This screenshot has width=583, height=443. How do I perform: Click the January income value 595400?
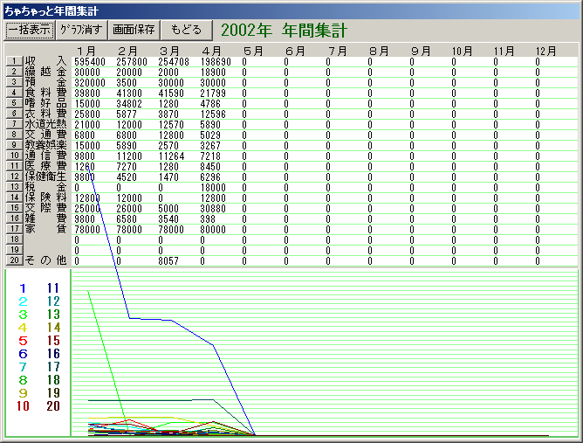click(x=90, y=62)
